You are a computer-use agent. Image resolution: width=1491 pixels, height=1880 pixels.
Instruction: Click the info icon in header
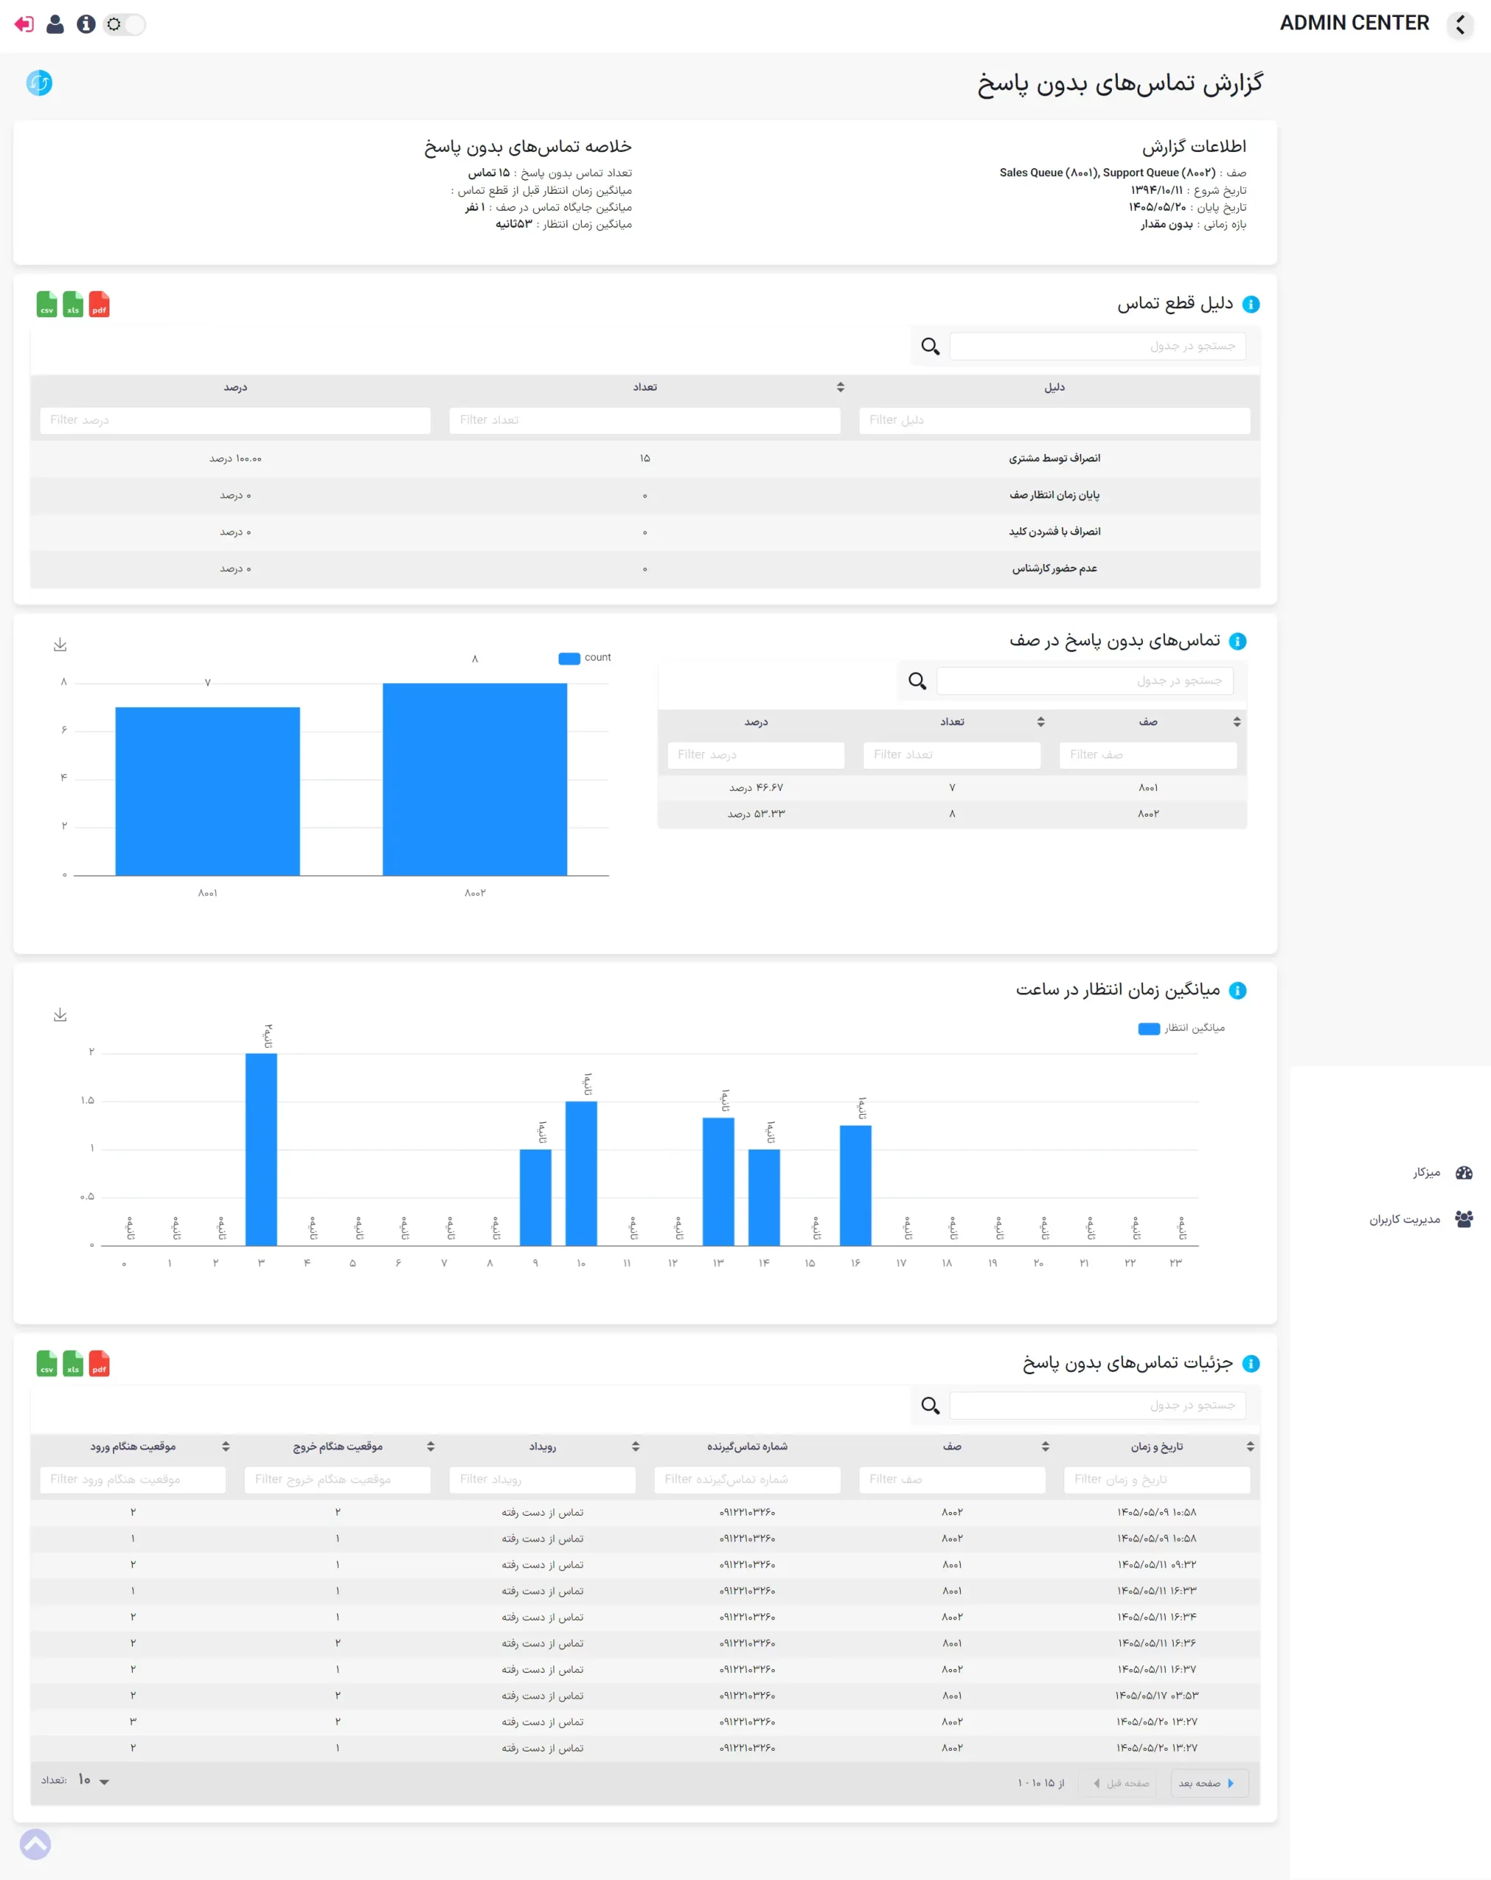point(85,24)
